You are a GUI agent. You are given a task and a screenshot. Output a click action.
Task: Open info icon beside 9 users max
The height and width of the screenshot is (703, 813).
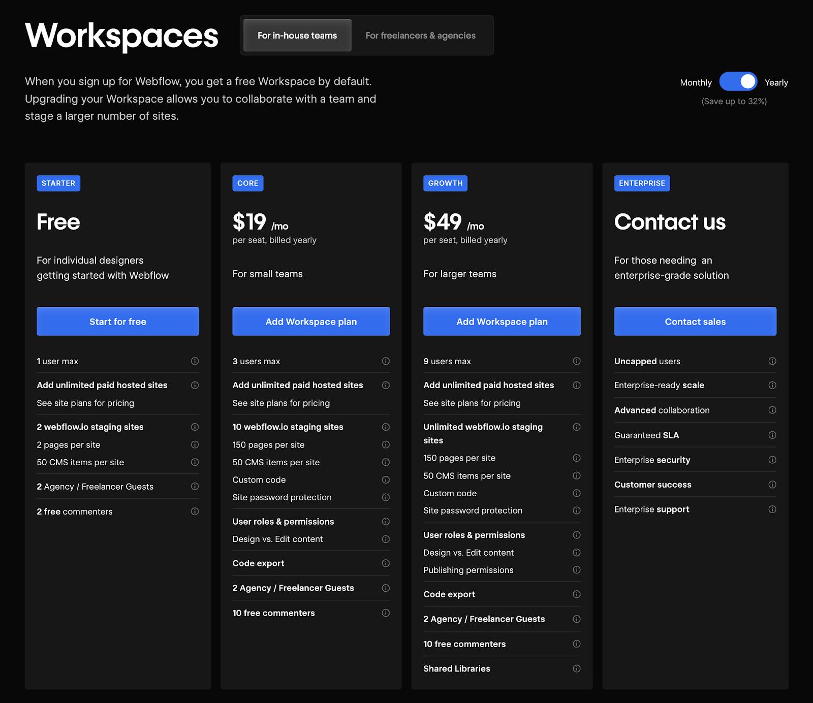pyautogui.click(x=577, y=361)
